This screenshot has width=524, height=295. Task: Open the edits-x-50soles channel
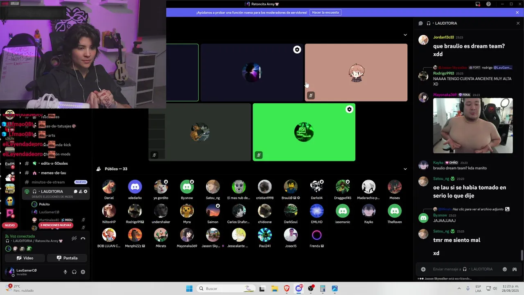click(x=54, y=163)
